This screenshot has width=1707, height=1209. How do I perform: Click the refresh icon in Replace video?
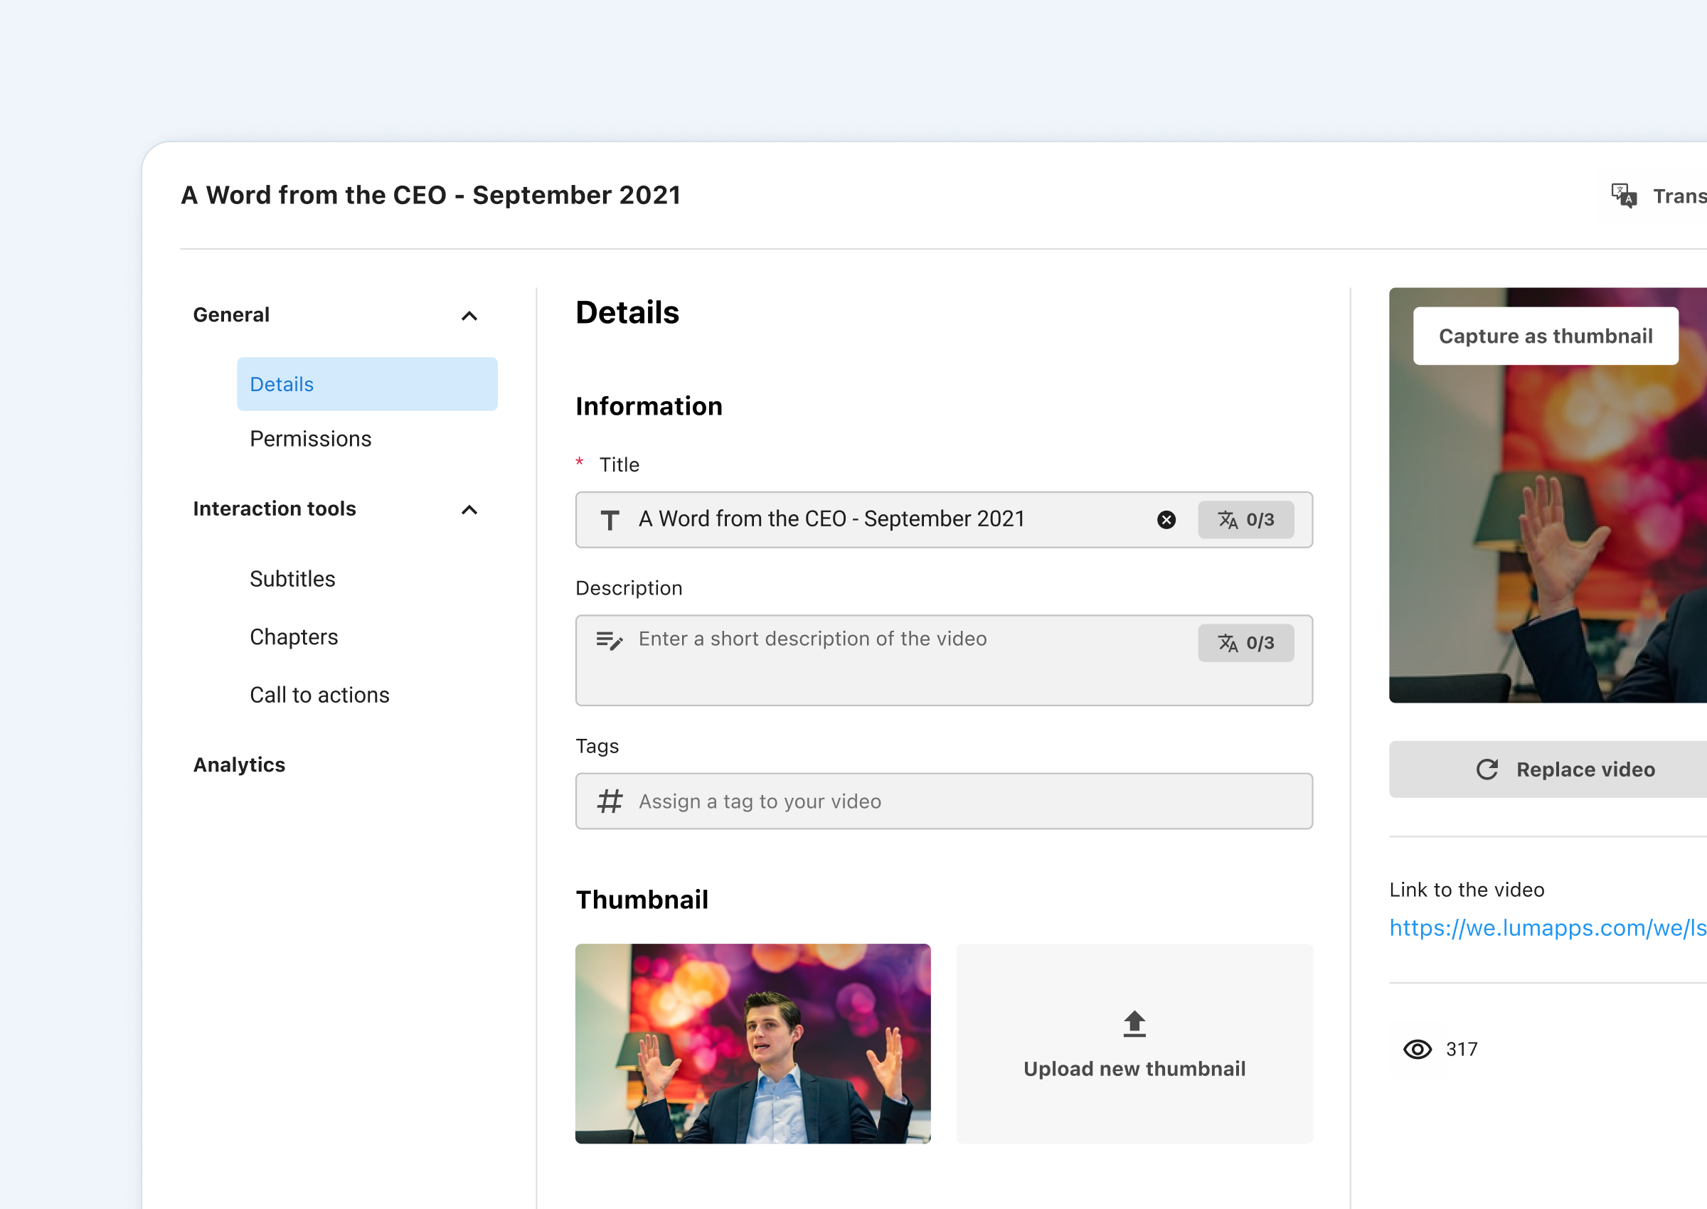pyautogui.click(x=1487, y=769)
